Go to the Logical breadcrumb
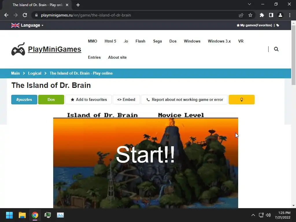The width and height of the screenshot is (296, 222). pos(35,73)
